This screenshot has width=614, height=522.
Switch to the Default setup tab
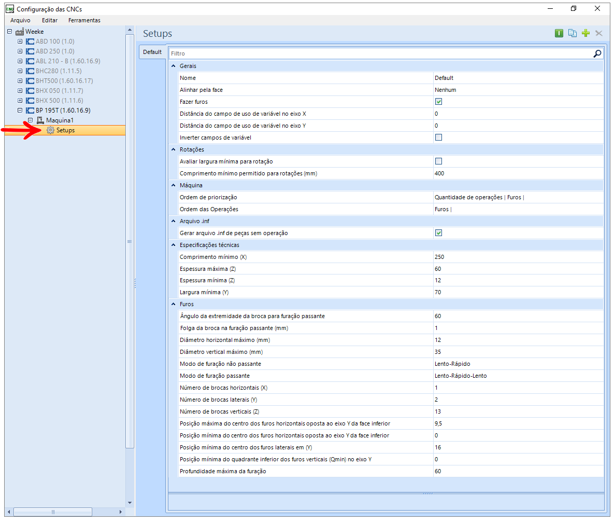point(152,52)
